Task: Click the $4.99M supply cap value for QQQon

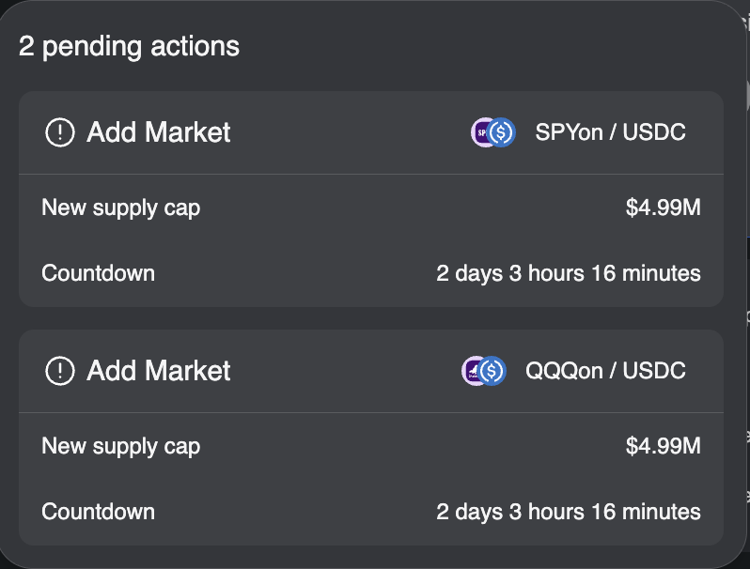Action: pos(663,446)
